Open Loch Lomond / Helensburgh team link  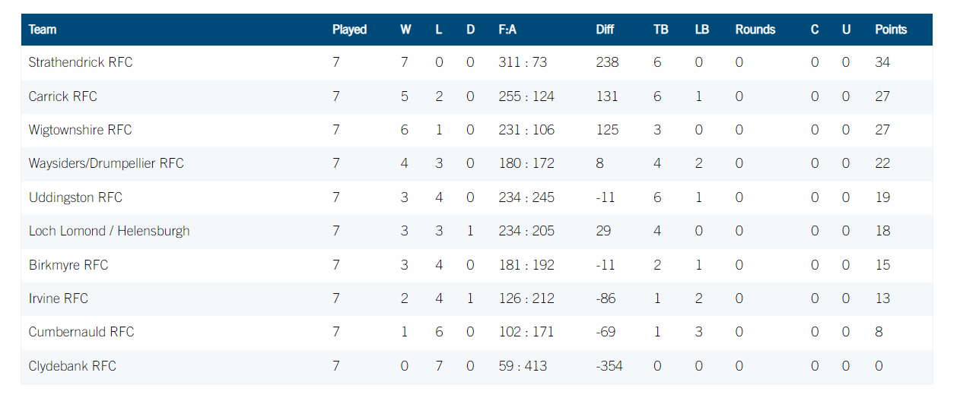tap(110, 231)
